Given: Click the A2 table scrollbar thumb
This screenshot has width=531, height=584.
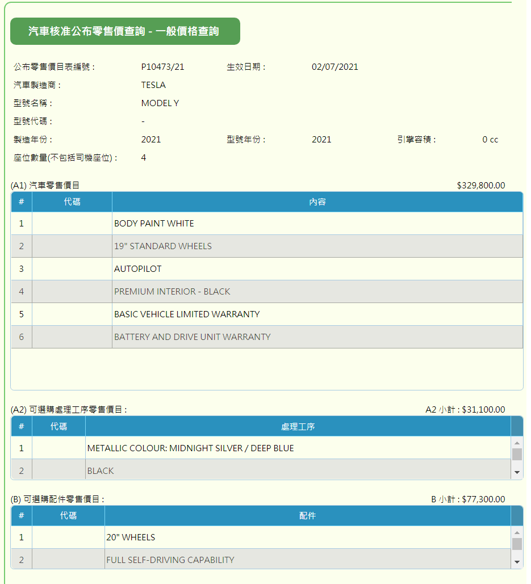Looking at the screenshot, I should [516, 455].
